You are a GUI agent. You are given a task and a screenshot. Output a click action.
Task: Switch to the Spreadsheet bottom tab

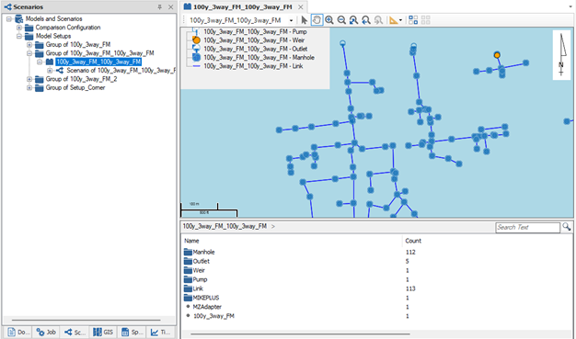pos(132,333)
